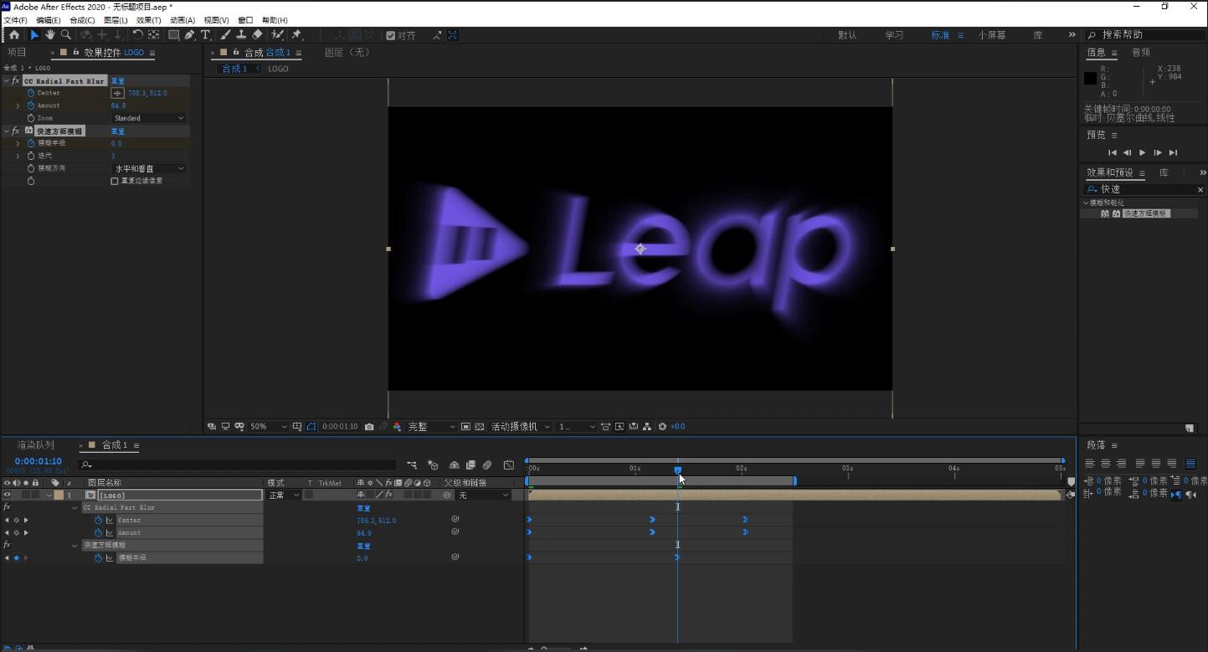Screen dimensions: 1208x652
Task: Select the Zoom magnifier tool
Action: (66, 35)
